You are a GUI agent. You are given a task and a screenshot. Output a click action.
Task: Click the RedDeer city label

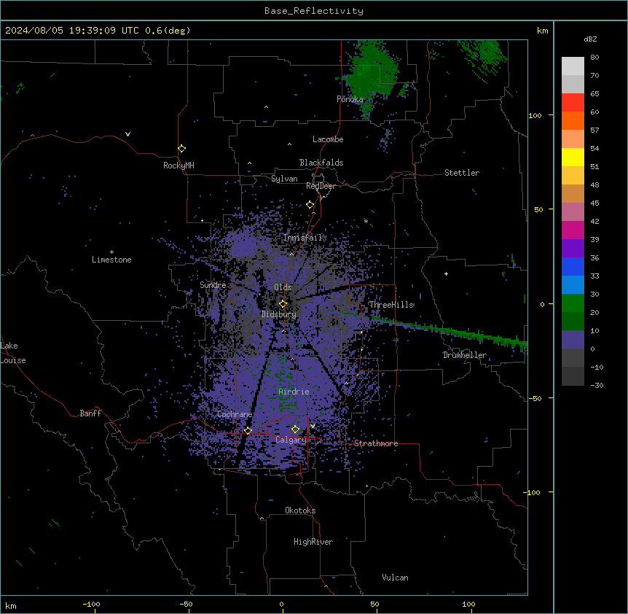(321, 186)
